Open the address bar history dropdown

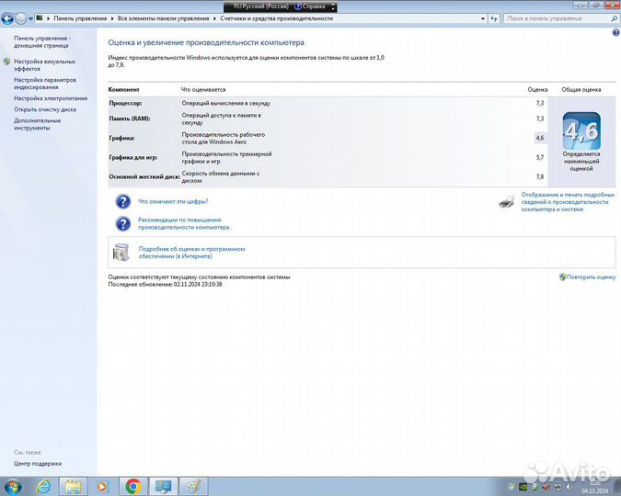[482, 18]
